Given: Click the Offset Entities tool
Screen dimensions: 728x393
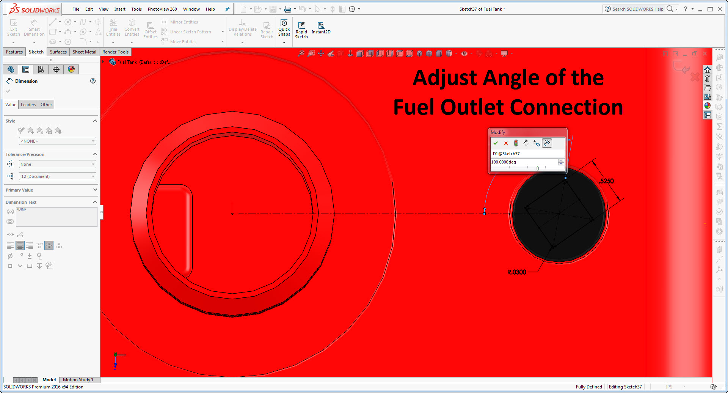Looking at the screenshot, I should click(x=151, y=30).
